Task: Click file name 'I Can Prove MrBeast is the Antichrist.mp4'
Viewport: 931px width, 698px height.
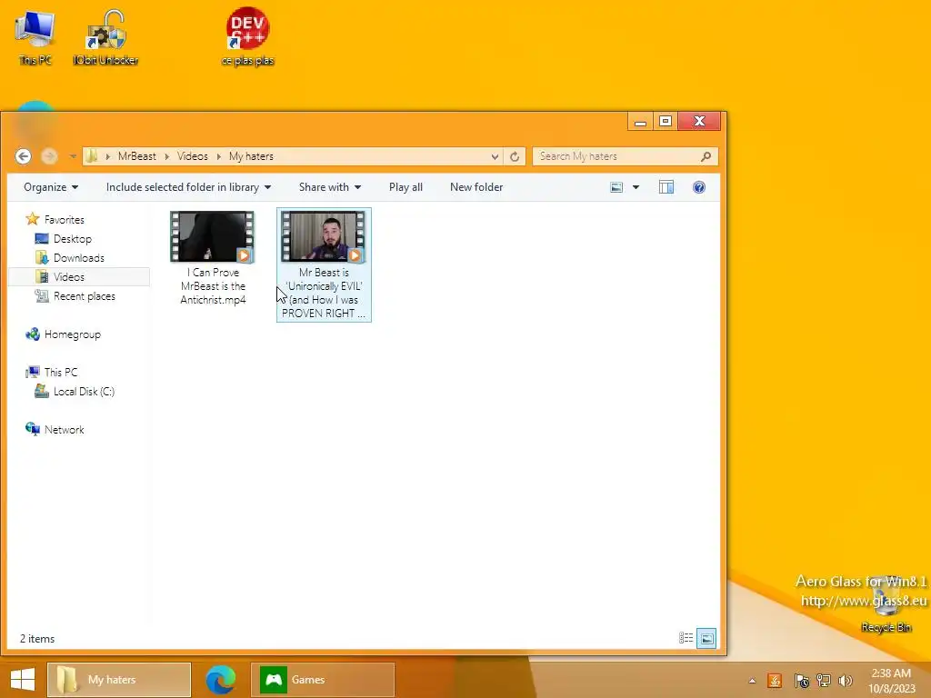Action: (213, 286)
